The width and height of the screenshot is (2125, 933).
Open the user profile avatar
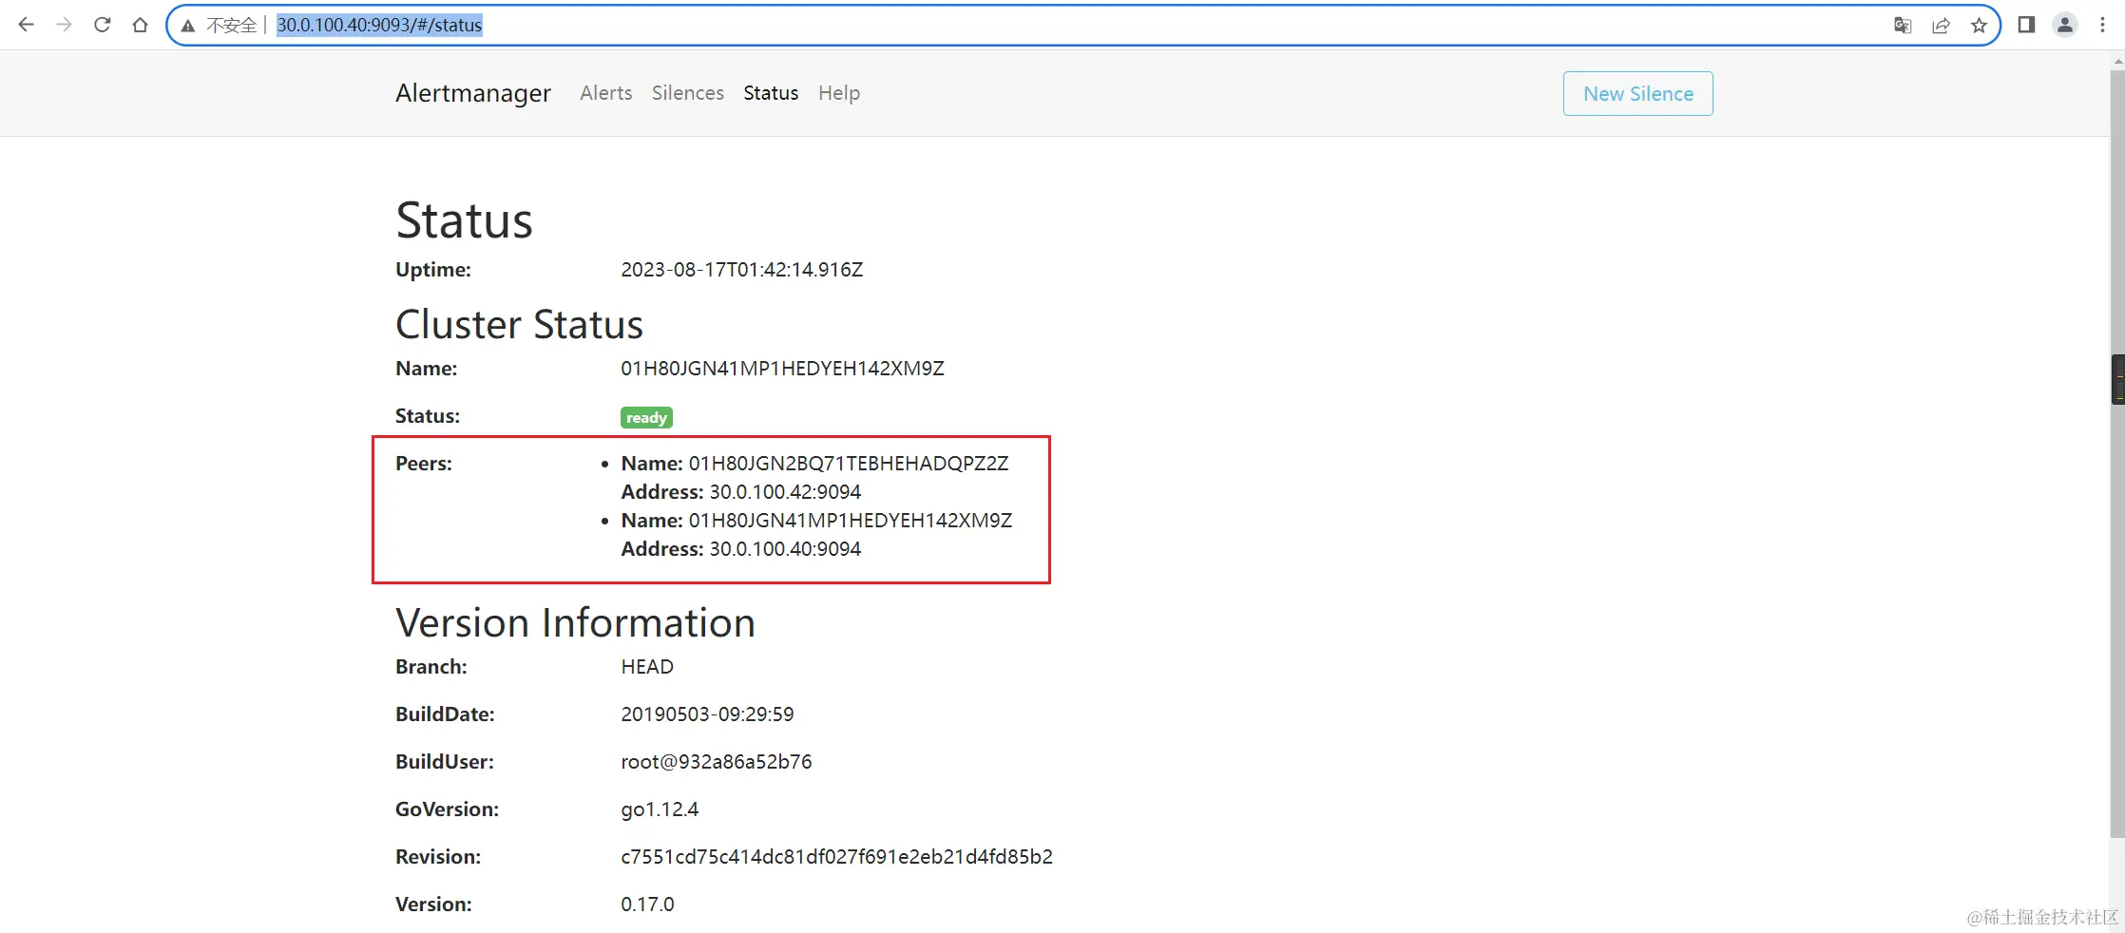pyautogui.click(x=2064, y=25)
